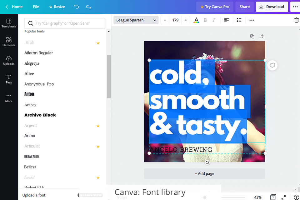Open the Elements panel

tap(9, 42)
